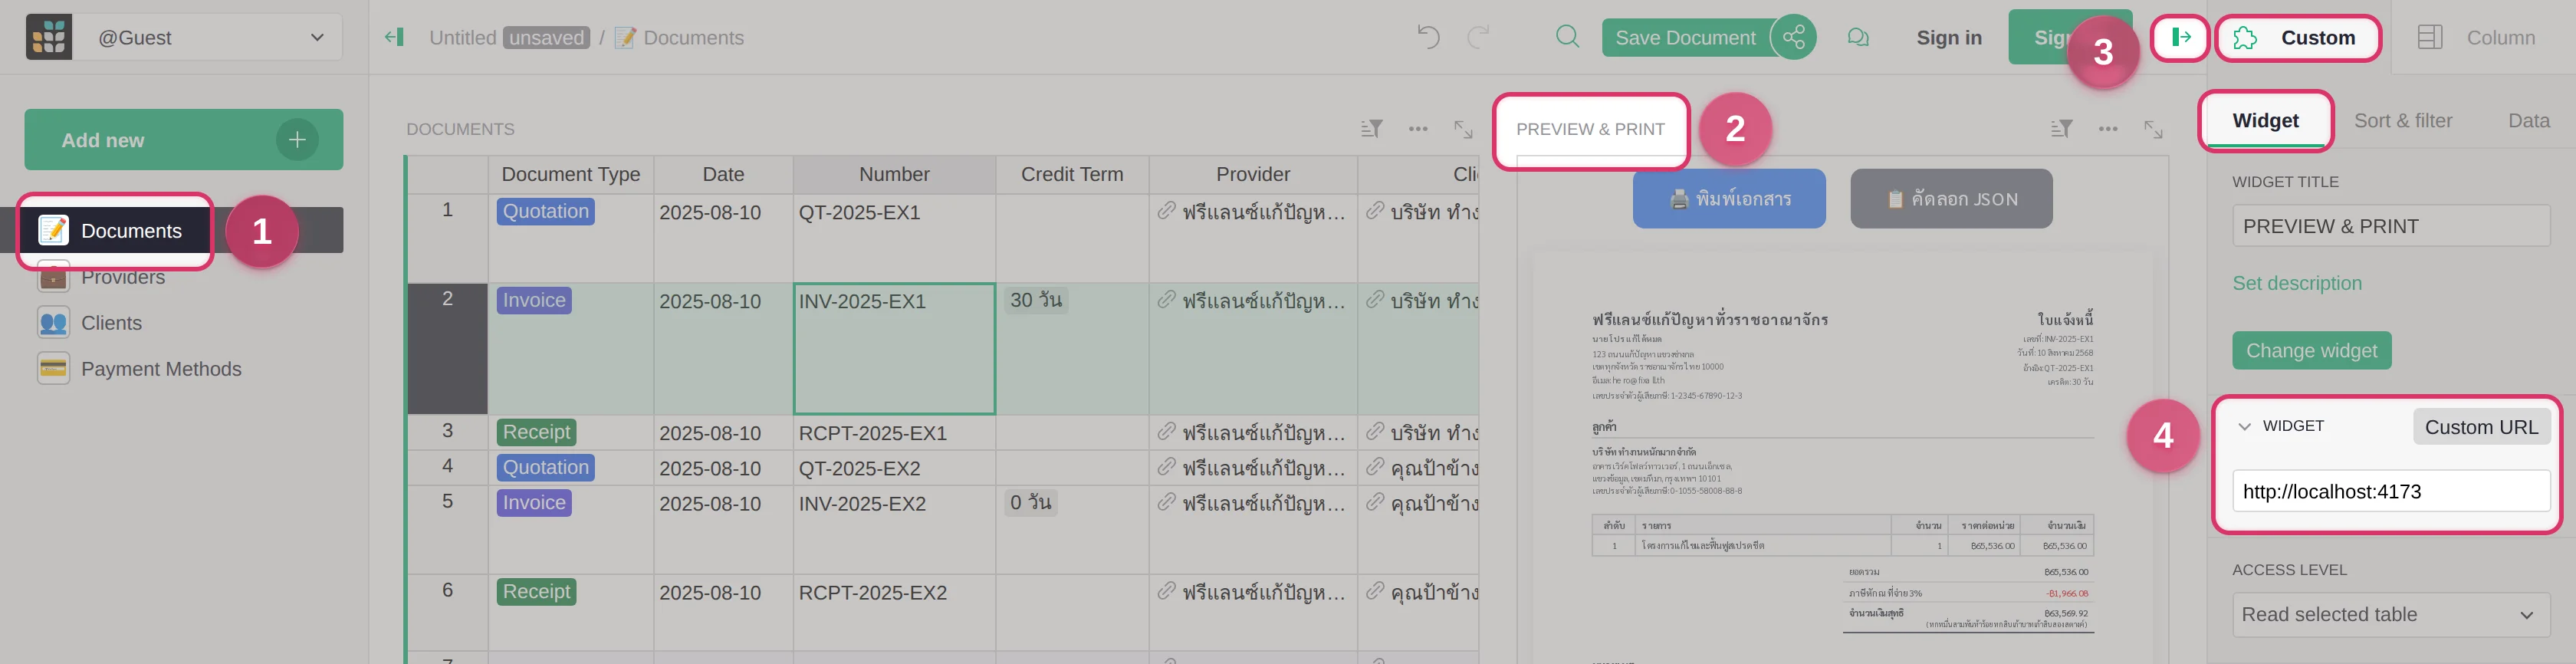Open the Clients page in sidebar
This screenshot has height=664, width=2576.
(x=111, y=323)
